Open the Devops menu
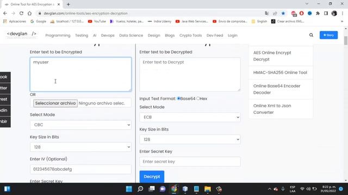The width and height of the screenshot is (348, 195). coord(108,35)
